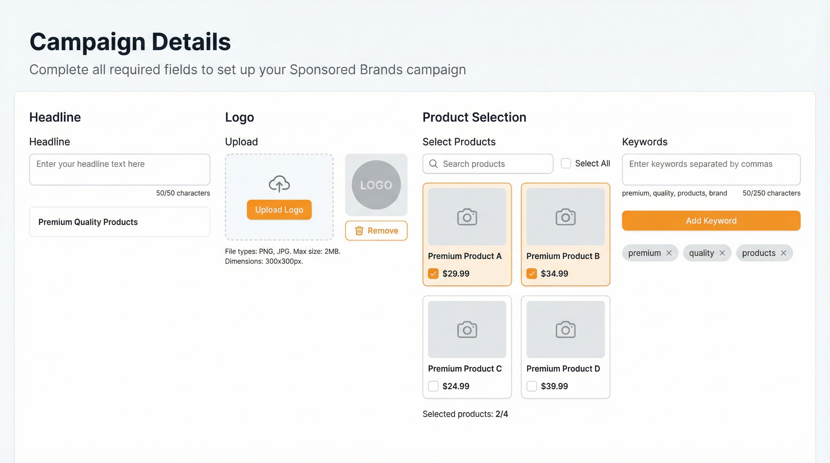Viewport: 830px width, 463px height.
Task: Remove the quality keyword tag
Action: point(723,253)
